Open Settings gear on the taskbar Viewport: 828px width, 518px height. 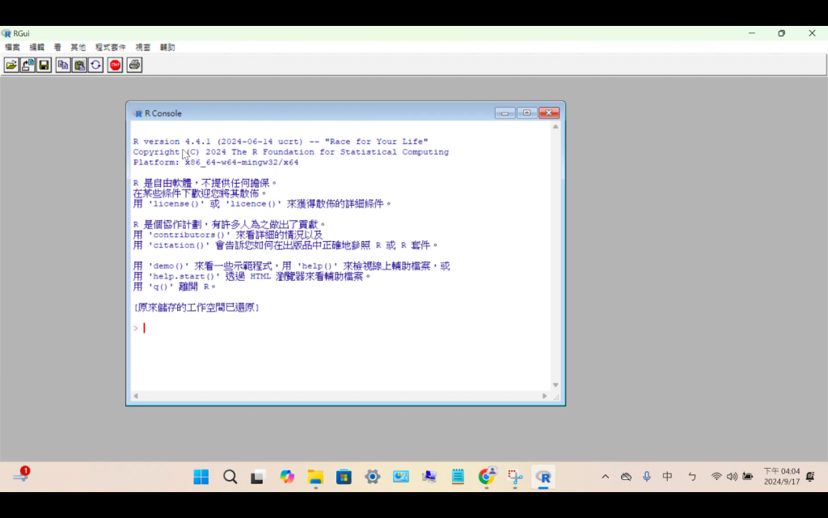(372, 477)
